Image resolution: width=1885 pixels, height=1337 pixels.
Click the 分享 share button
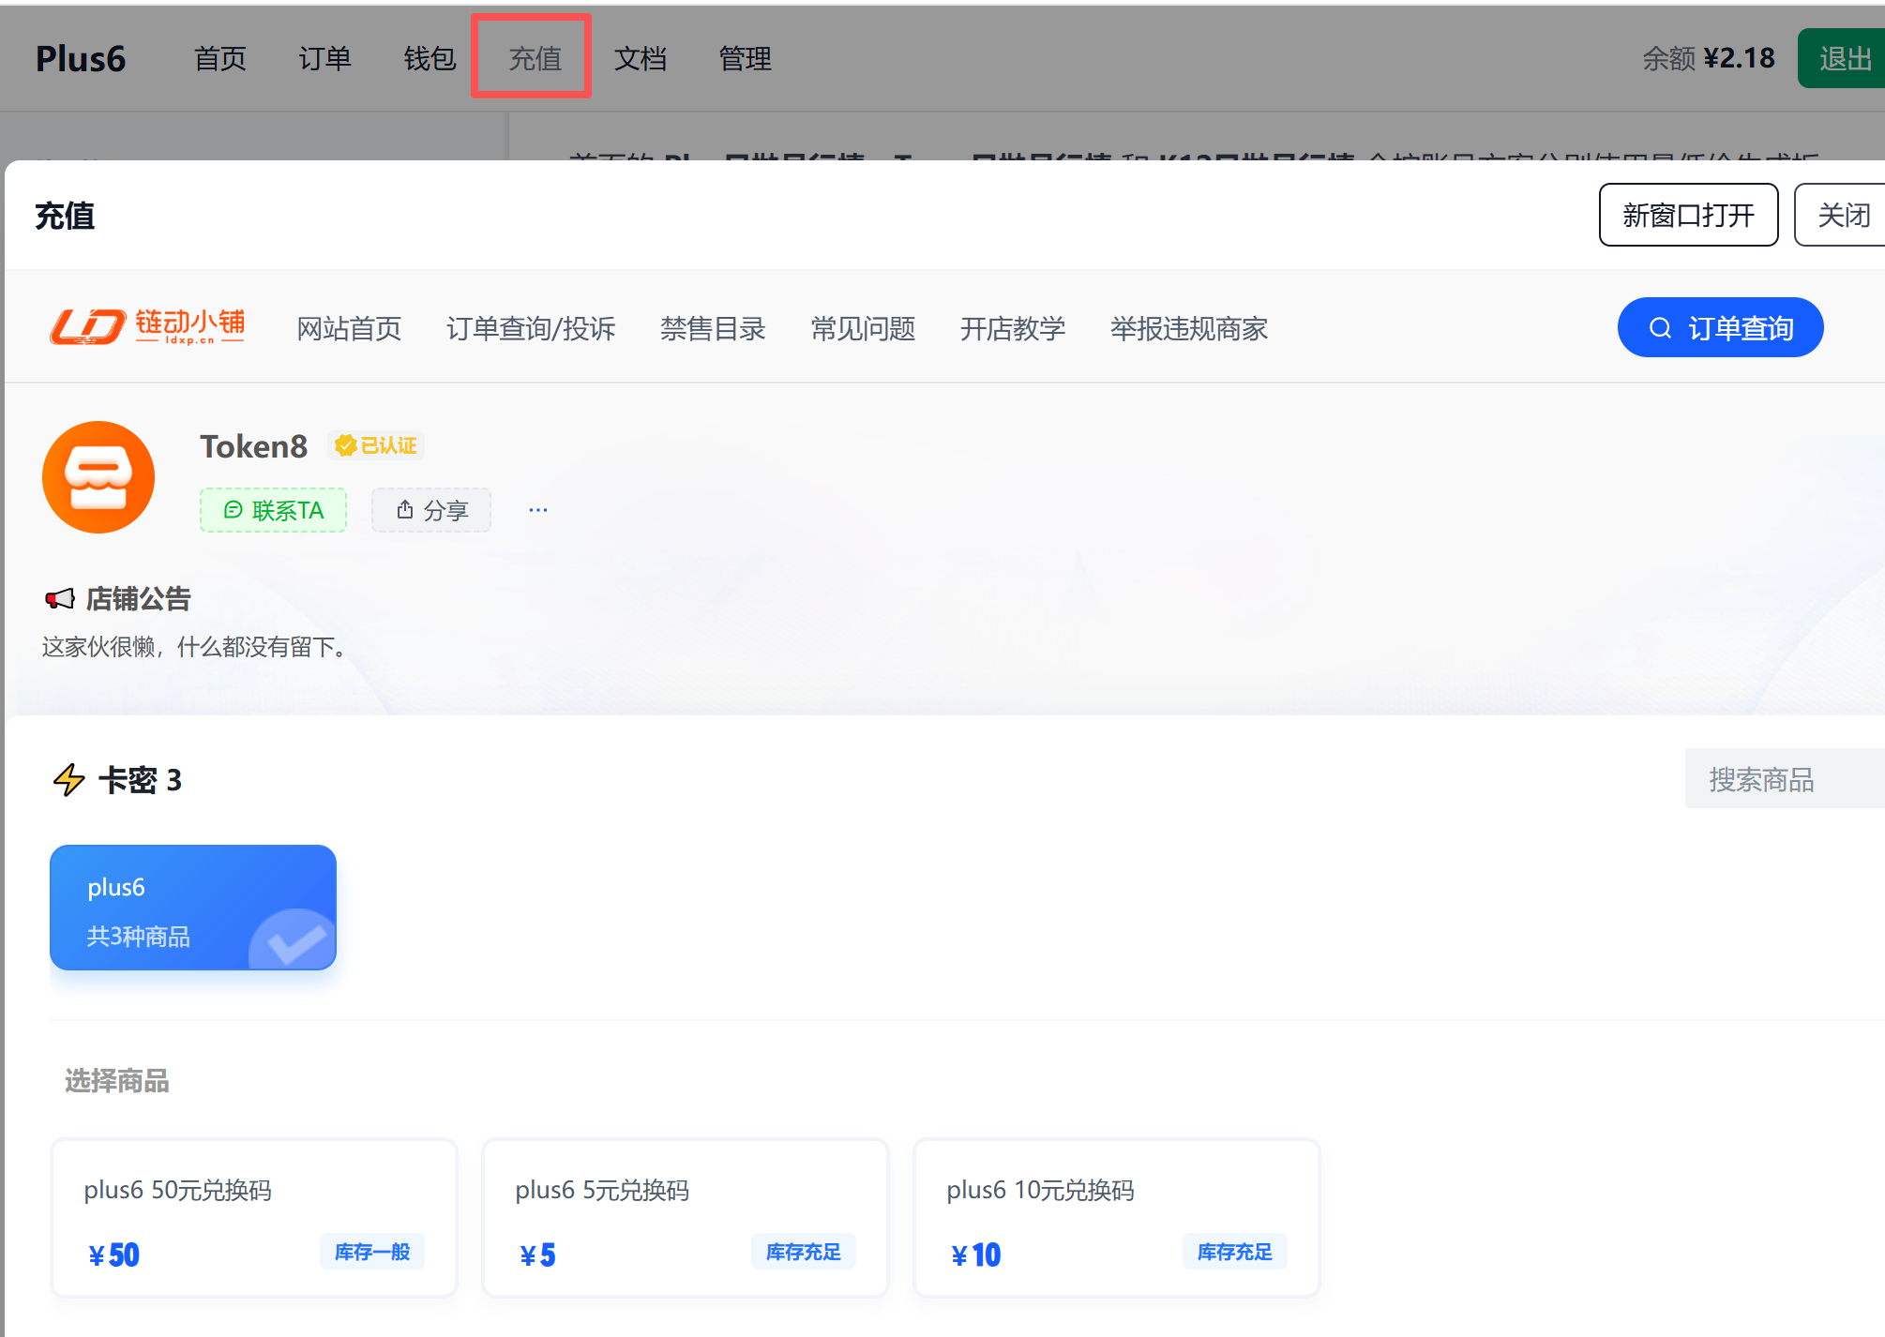431,510
